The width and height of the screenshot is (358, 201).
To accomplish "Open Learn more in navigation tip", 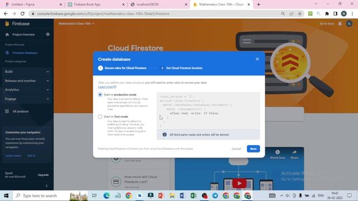I will tap(13, 156).
